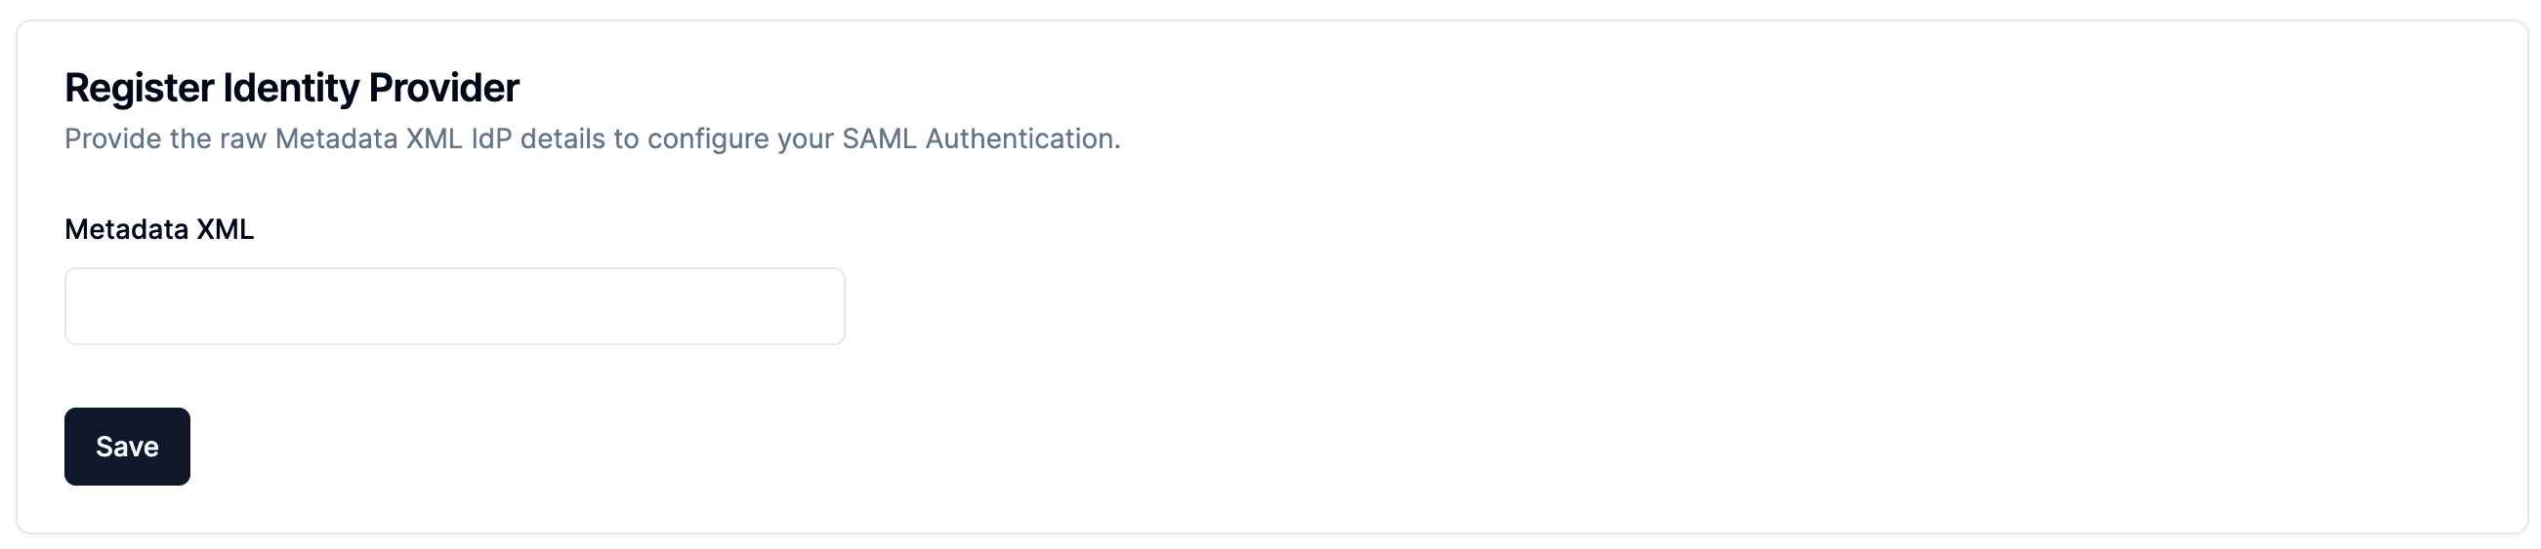The image size is (2541, 549).
Task: Click the word "Metadata" in the field label
Action: 126,230
